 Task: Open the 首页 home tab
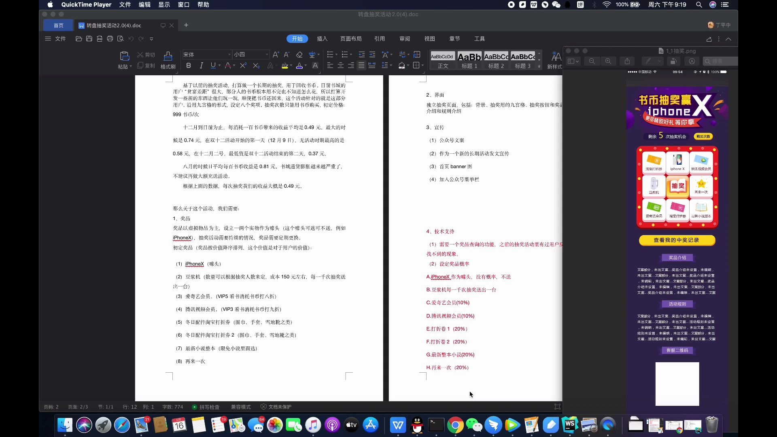[58, 25]
